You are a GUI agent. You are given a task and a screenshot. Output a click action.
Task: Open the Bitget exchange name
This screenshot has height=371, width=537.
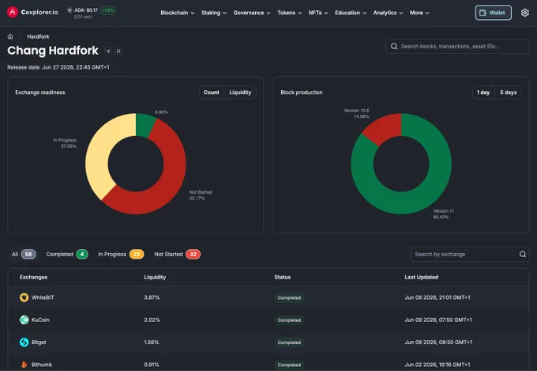tap(39, 343)
